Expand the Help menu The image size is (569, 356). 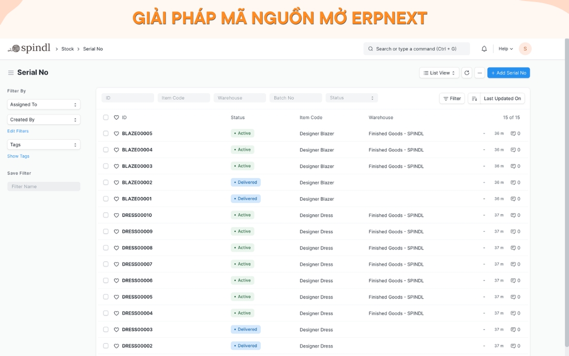tap(505, 49)
